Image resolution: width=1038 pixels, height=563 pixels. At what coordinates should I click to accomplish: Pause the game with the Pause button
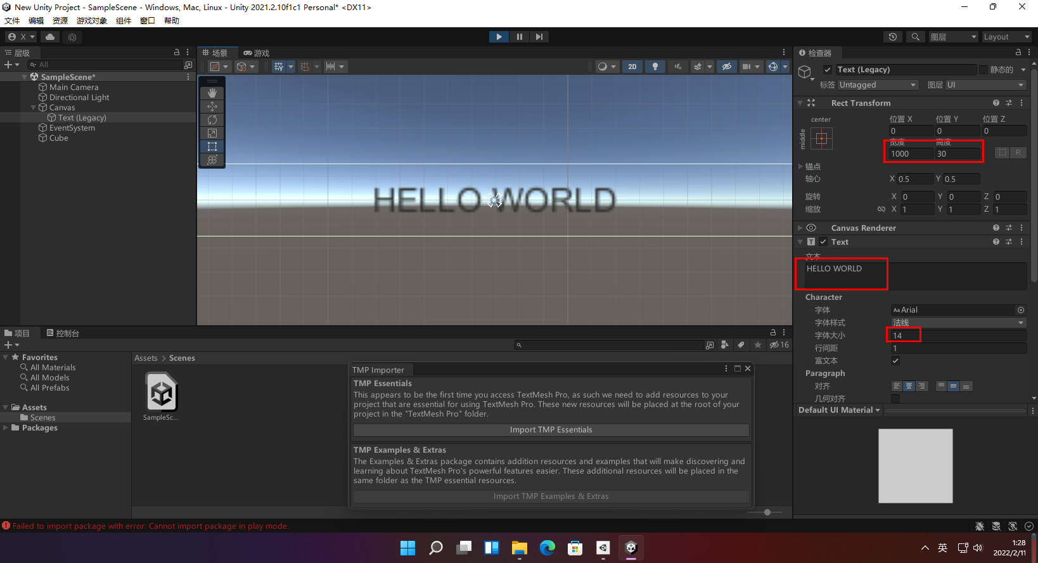[x=519, y=37]
